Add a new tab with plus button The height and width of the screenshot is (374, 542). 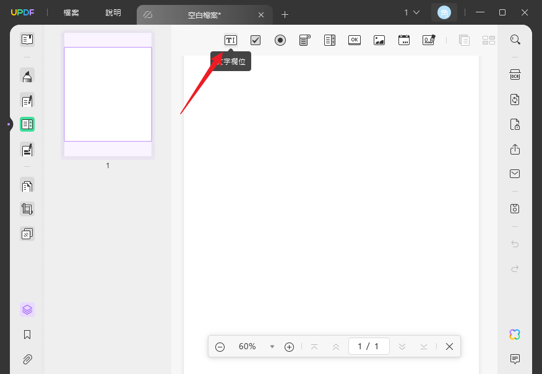click(285, 14)
